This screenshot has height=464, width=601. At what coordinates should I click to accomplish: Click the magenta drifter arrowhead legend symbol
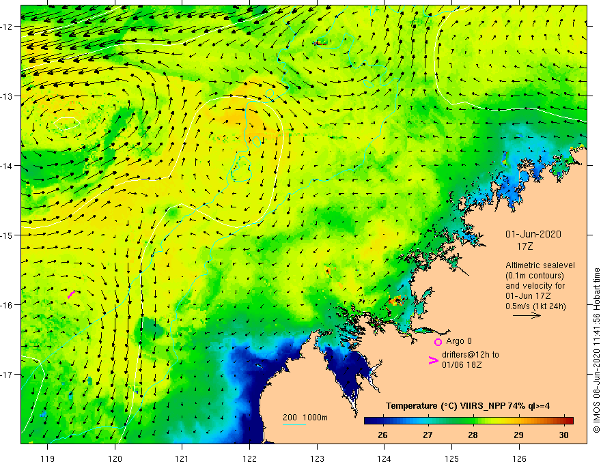click(x=433, y=360)
